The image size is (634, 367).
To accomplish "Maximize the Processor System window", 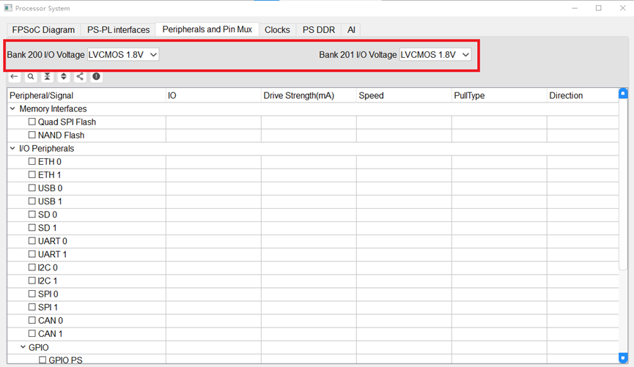I will [598, 8].
